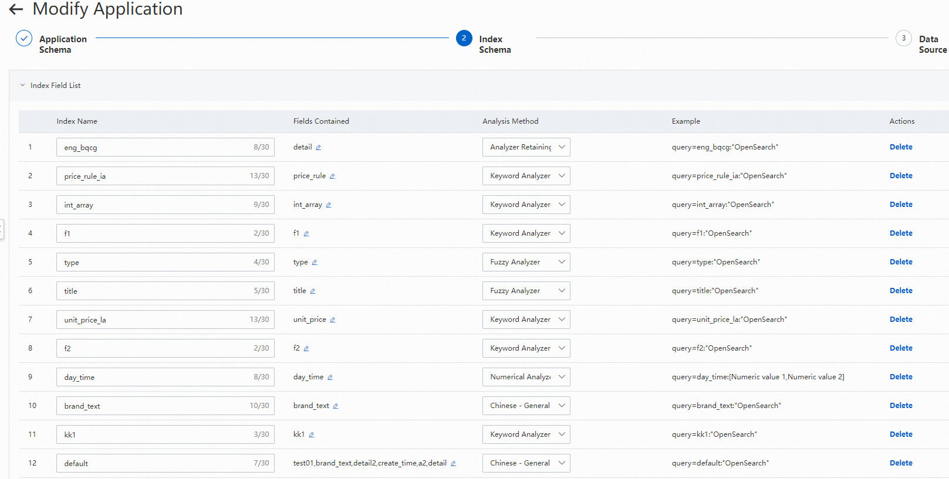Screen dimensions: 949x479
Task: Edit fields contained for f2
Action: point(306,349)
